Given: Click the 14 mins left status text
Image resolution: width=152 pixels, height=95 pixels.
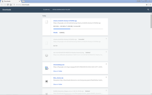Looking at the screenshot, I should point(77,26).
